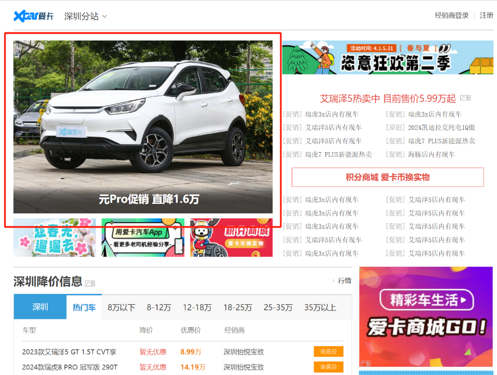Screen dimensions: 497x375
Task: Switch to the 8-12万 price tab
Action: pos(159,307)
